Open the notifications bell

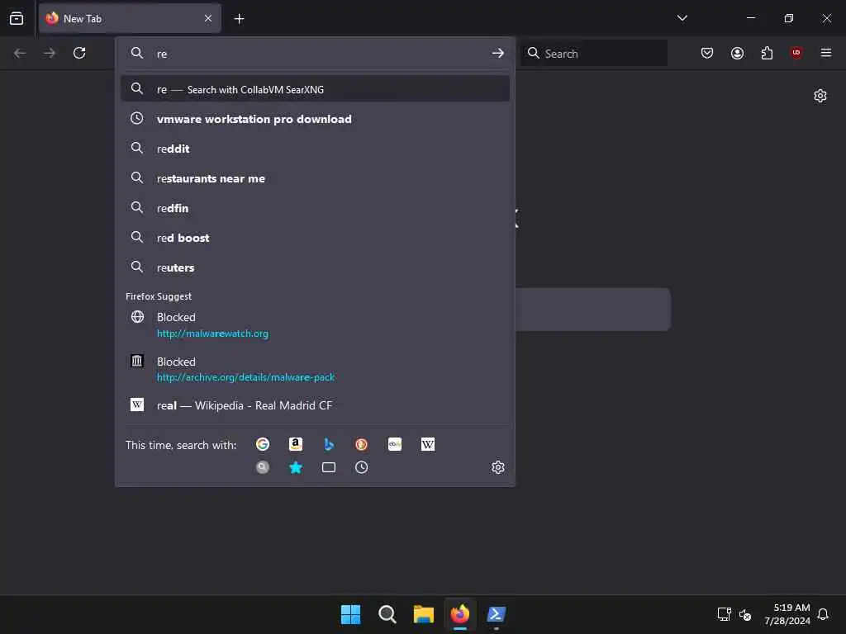(x=824, y=614)
